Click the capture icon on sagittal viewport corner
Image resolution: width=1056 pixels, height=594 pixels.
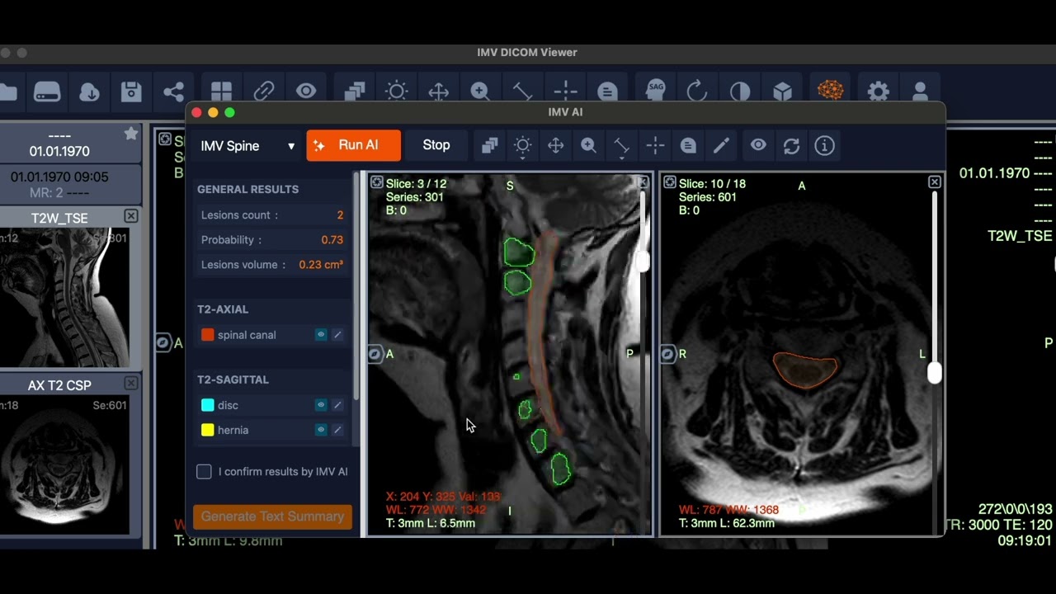pos(377,183)
